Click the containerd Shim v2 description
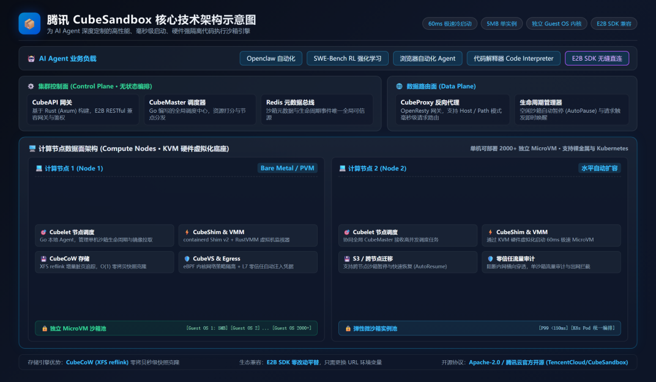Viewport: 656px width, 382px height. 236,240
